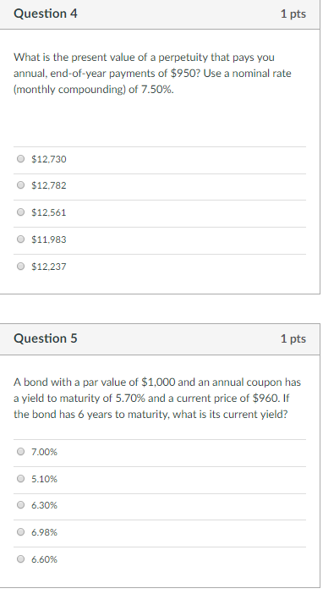Click the Question 4 header title
This screenshot has width=323, height=594.
[46, 14]
